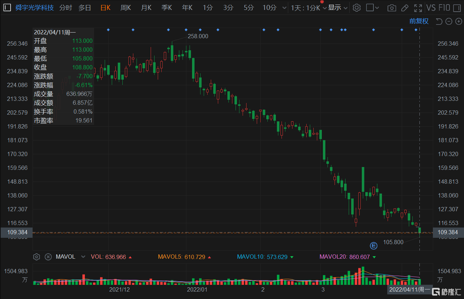This screenshot has width=464, height=299.
Task: Switch to 3分 minute chart
Action: click(x=228, y=7)
